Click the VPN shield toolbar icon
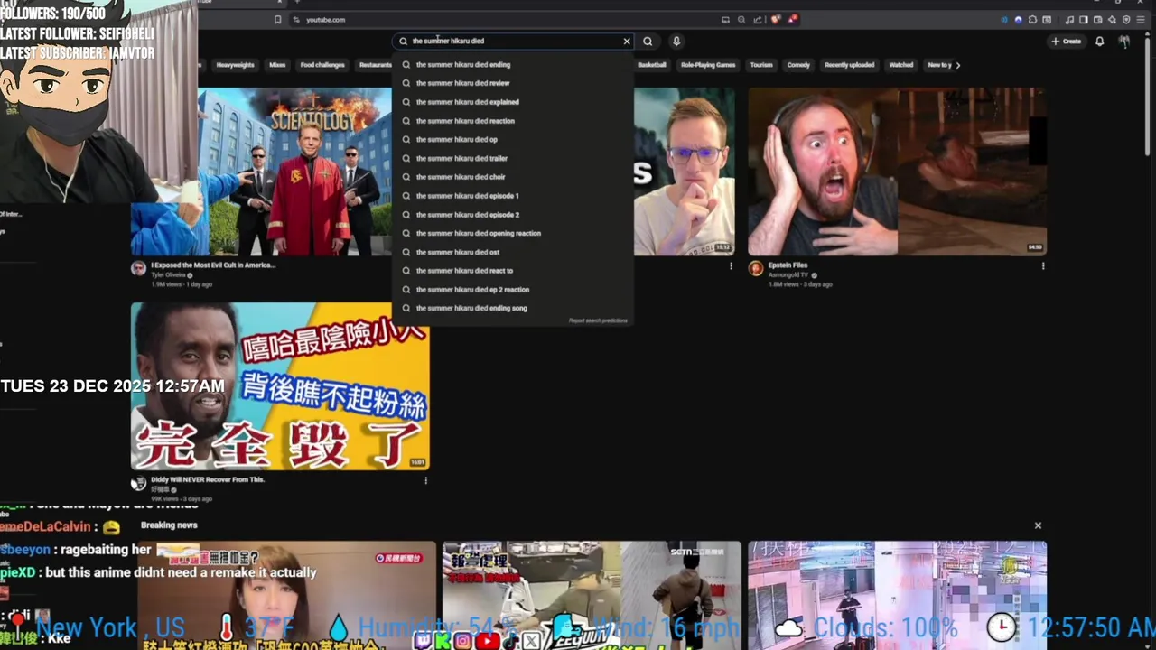Image resolution: width=1156 pixels, height=650 pixels. tap(1126, 20)
